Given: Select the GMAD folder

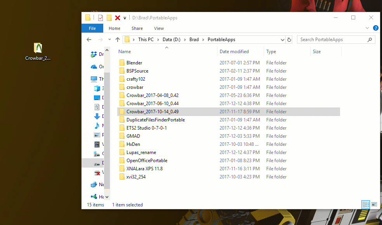Looking at the screenshot, I should [x=133, y=136].
